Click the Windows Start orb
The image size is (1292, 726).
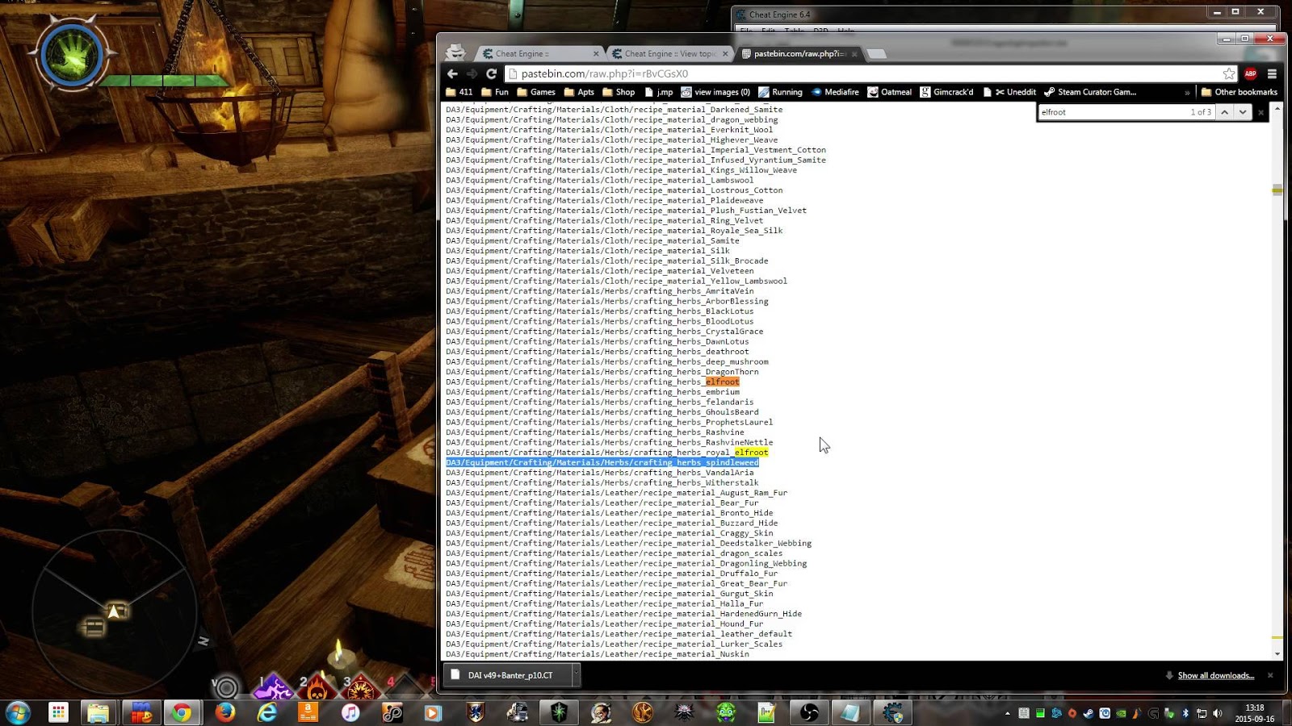pos(18,712)
